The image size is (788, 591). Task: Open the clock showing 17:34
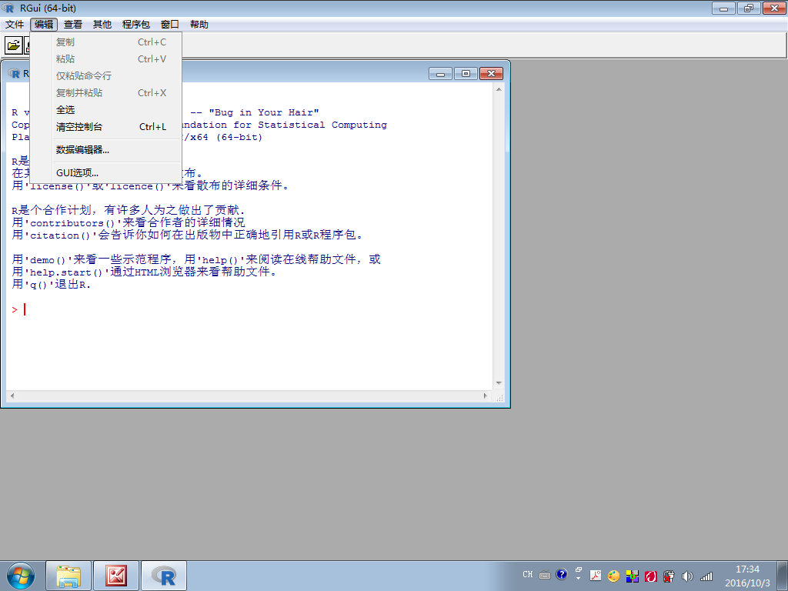747,576
